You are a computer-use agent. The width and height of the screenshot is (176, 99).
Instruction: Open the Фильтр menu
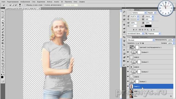tap(50, 2)
